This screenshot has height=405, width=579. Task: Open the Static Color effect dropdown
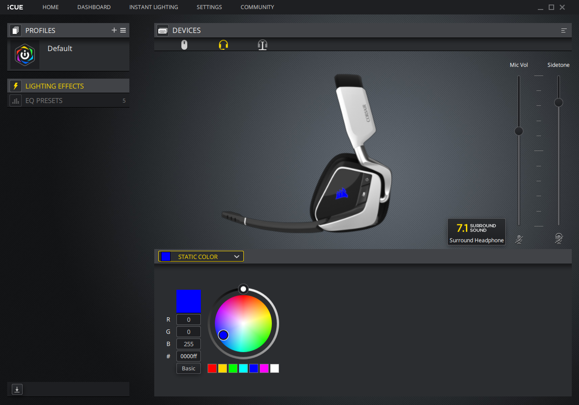201,257
